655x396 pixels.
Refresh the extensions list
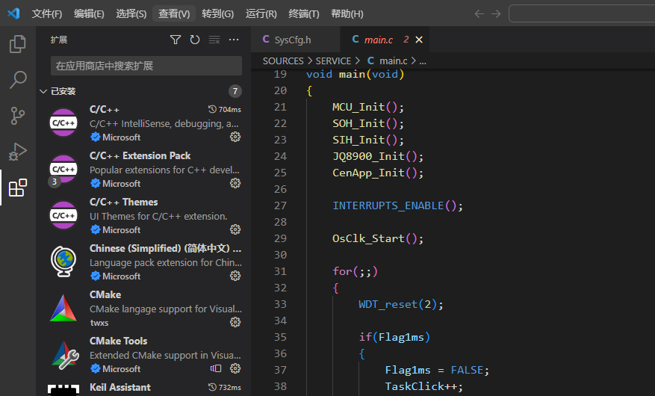[195, 40]
